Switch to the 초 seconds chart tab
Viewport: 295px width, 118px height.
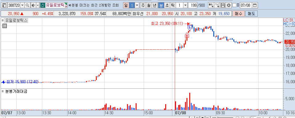point(167,5)
